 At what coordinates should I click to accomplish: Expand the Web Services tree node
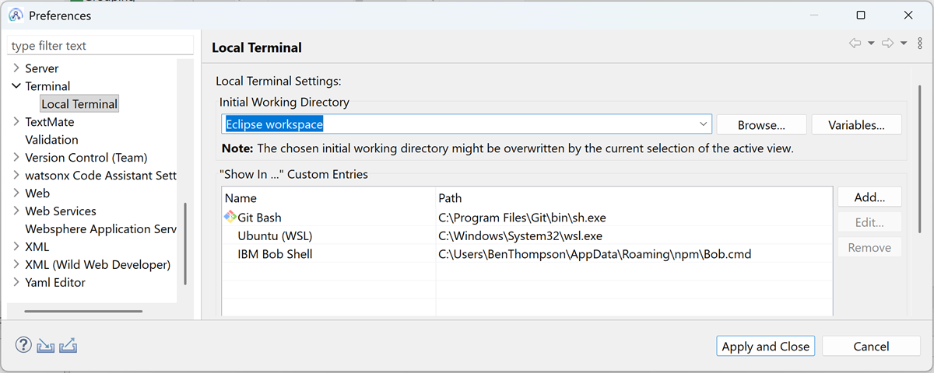tap(16, 211)
